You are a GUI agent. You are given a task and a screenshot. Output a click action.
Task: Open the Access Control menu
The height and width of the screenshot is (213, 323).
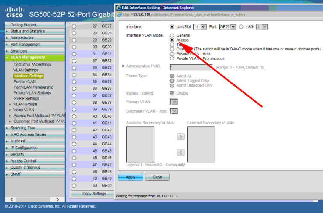pyautogui.click(x=23, y=161)
